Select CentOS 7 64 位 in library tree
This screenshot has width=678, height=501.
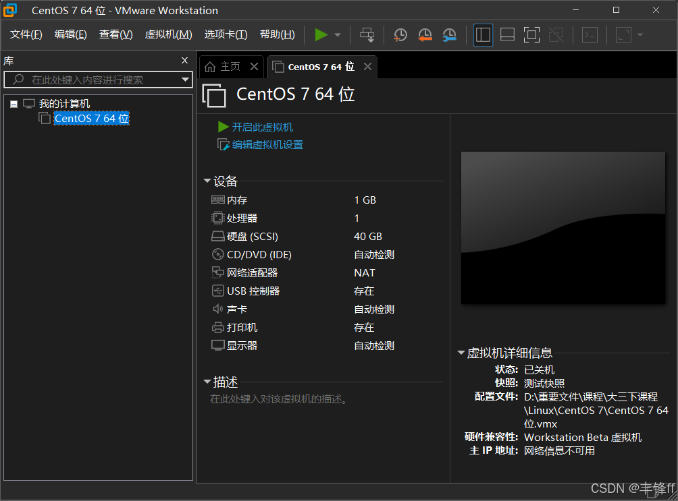(x=92, y=119)
